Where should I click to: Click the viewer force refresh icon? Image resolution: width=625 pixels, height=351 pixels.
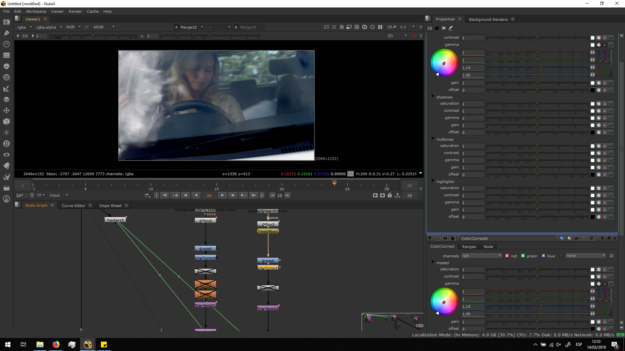pos(364,27)
